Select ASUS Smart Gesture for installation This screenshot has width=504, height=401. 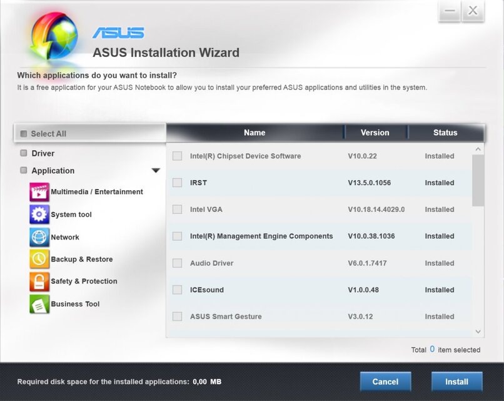click(x=177, y=316)
